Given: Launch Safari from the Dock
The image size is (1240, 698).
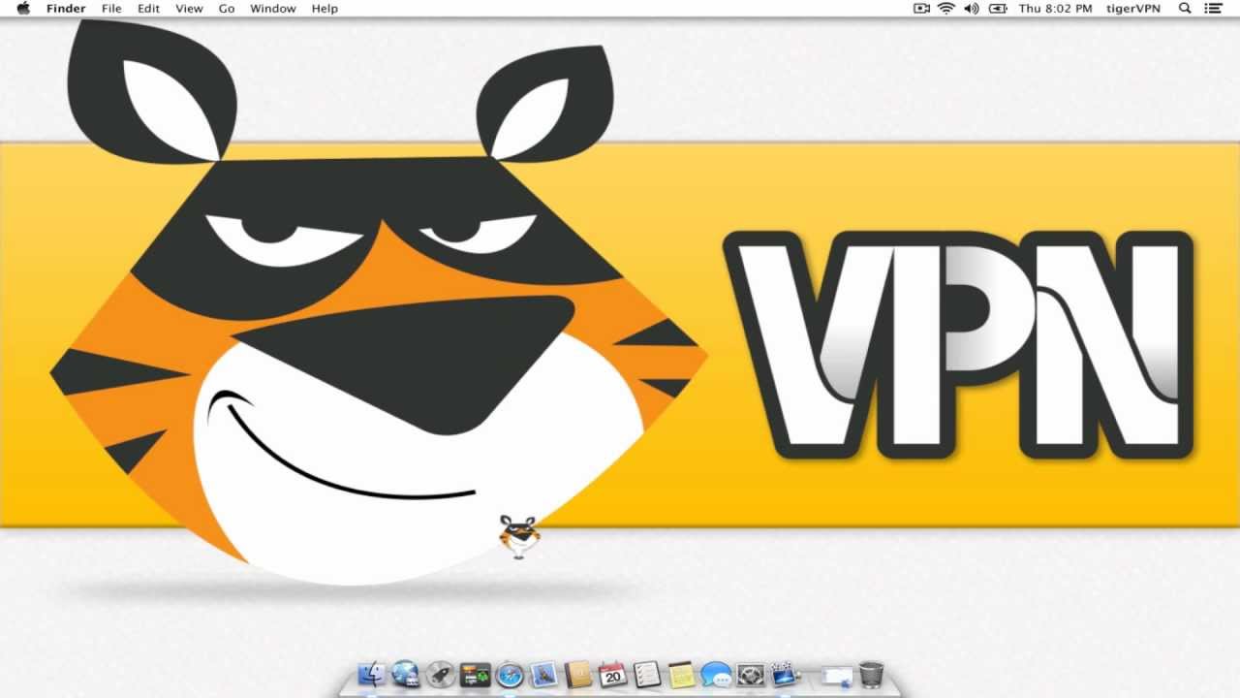Looking at the screenshot, I should click(510, 675).
